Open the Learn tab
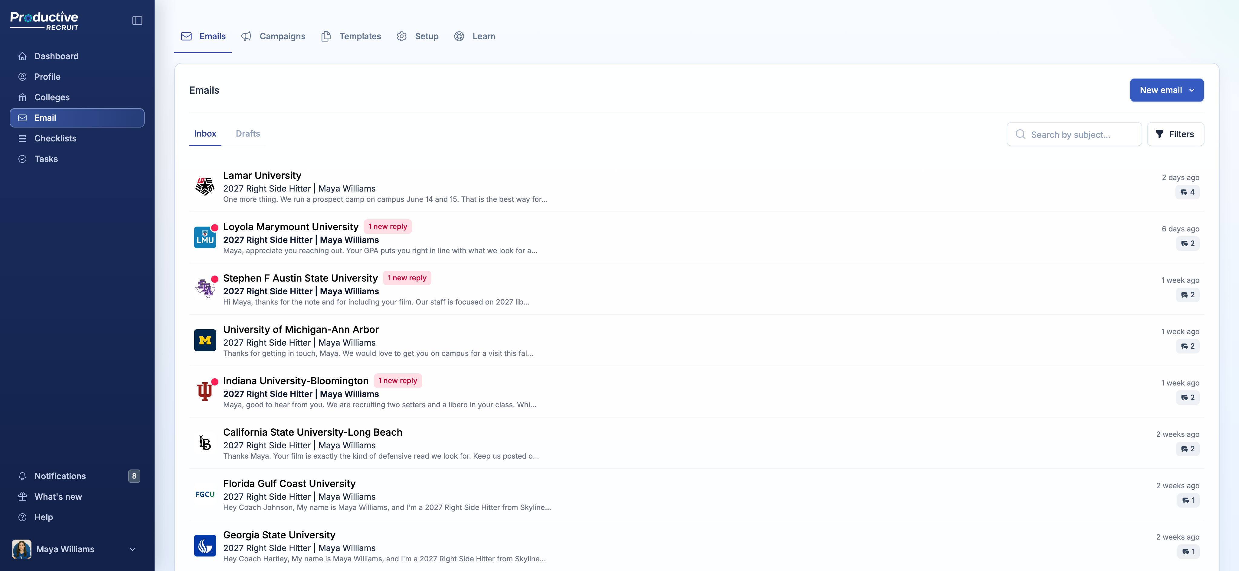Screen dimensions: 1239x571 pyautogui.click(x=475, y=37)
